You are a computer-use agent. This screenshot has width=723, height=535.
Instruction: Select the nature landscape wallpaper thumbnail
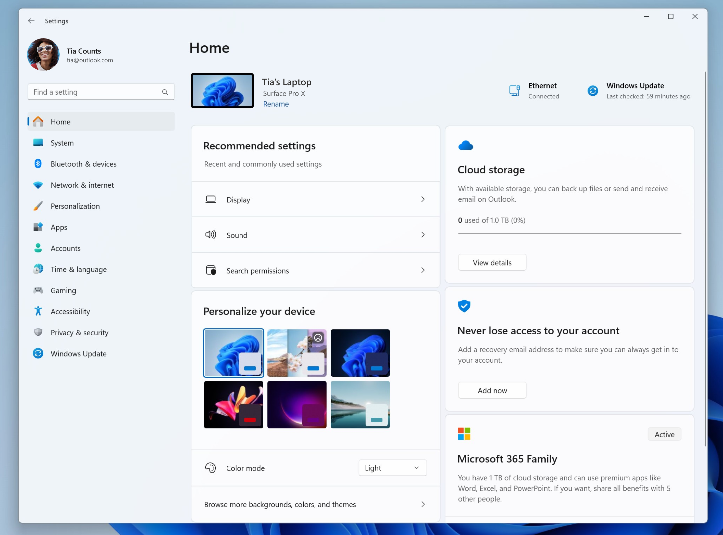point(359,405)
